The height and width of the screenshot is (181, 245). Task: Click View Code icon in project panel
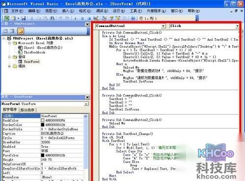(5, 31)
